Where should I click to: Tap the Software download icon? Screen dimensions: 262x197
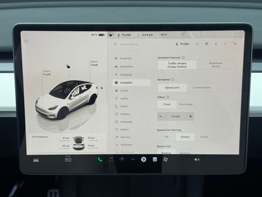pyautogui.click(x=117, y=145)
